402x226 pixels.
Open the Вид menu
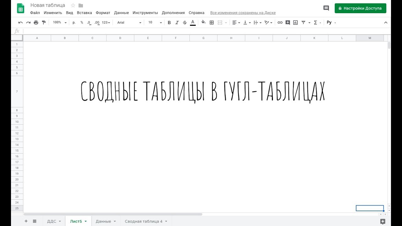(69, 13)
